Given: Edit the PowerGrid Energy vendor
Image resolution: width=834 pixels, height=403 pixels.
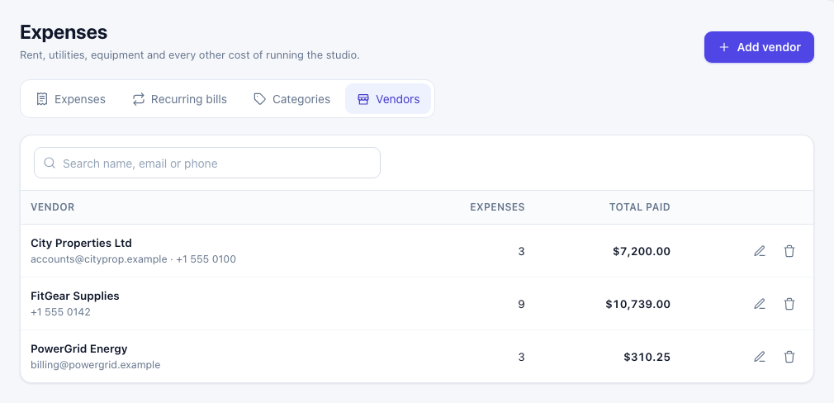Looking at the screenshot, I should [x=760, y=357].
